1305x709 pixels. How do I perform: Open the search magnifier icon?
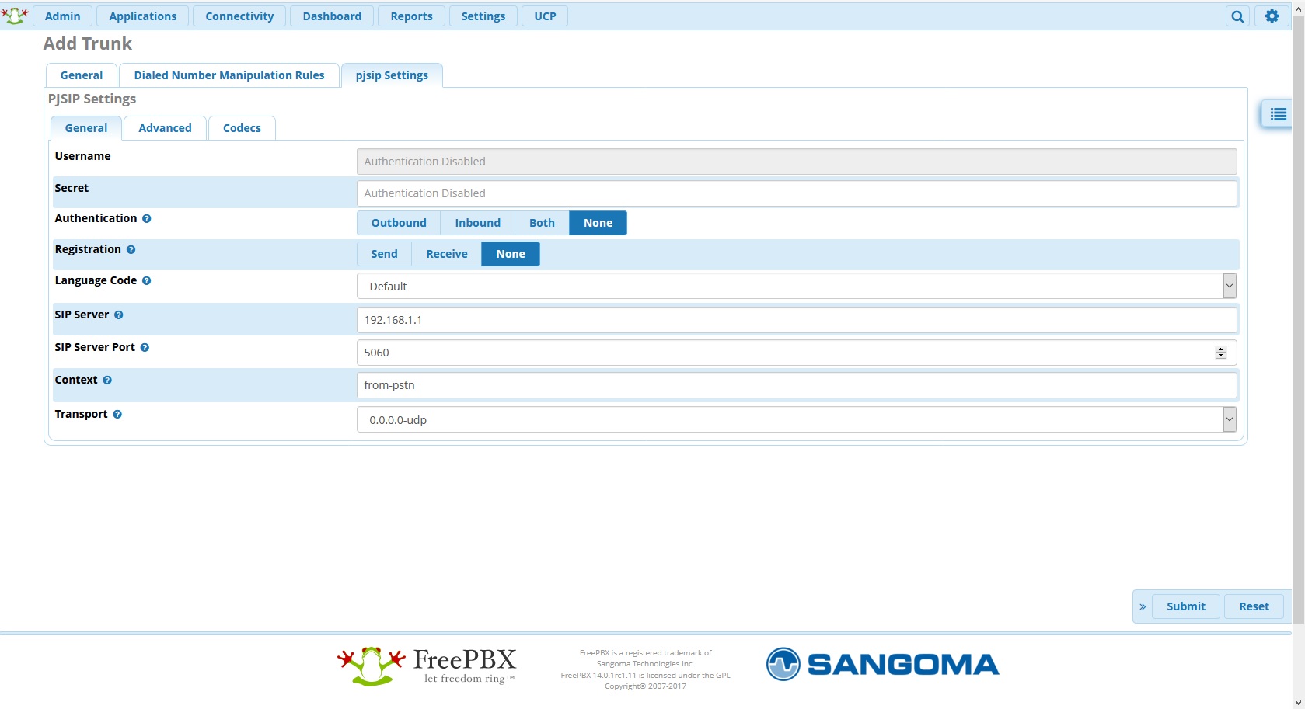[x=1237, y=16]
